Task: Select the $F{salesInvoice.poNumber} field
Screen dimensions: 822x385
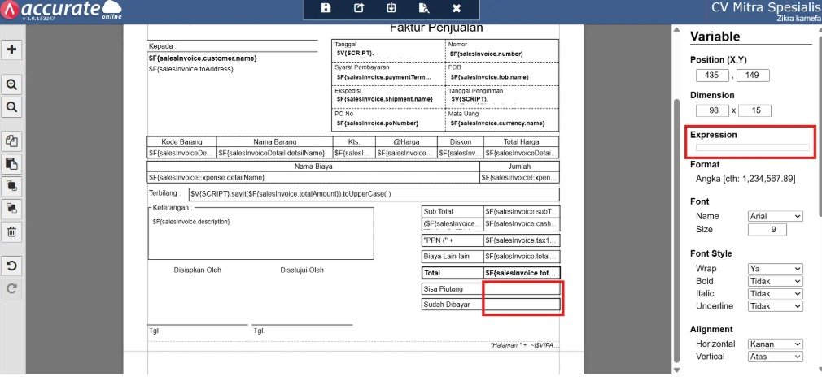Action: pyautogui.click(x=377, y=123)
